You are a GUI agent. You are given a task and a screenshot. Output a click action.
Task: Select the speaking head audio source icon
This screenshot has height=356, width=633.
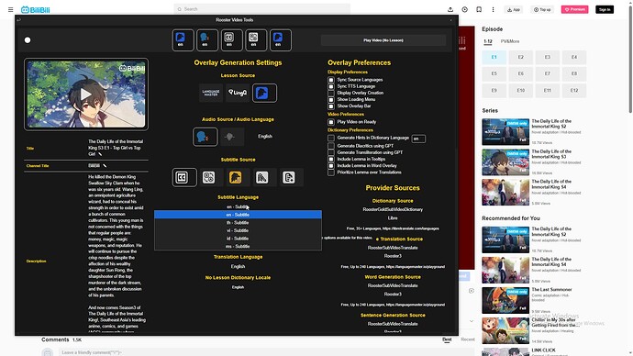tap(205, 137)
